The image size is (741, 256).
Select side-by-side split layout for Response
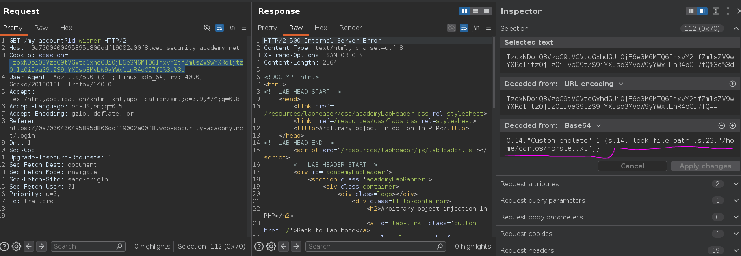[x=464, y=11]
